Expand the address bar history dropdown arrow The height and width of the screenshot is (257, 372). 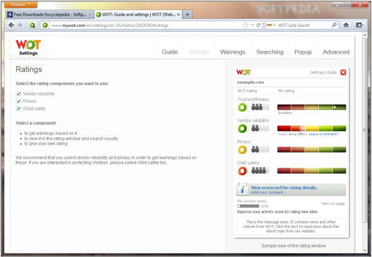tap(253, 25)
